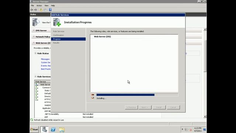Viewport: 236px width, 133px height.
Task: Click the Up folder toolbar icon
Action: pyautogui.click(x=41, y=10)
